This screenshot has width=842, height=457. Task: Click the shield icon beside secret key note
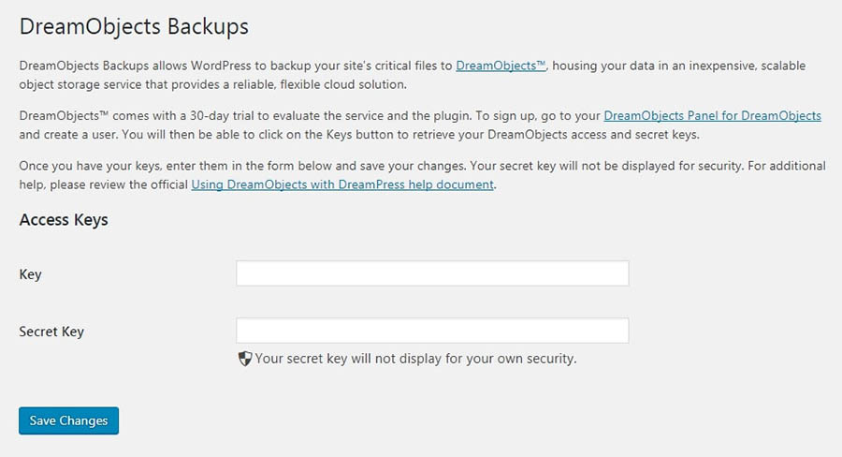tap(245, 358)
